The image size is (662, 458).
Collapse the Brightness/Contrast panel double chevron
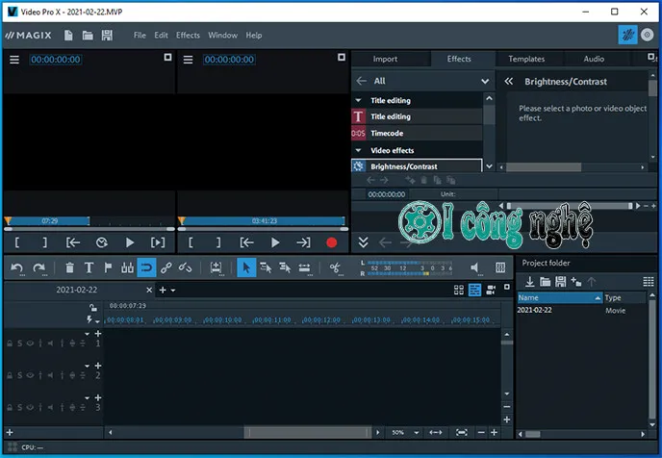click(509, 82)
